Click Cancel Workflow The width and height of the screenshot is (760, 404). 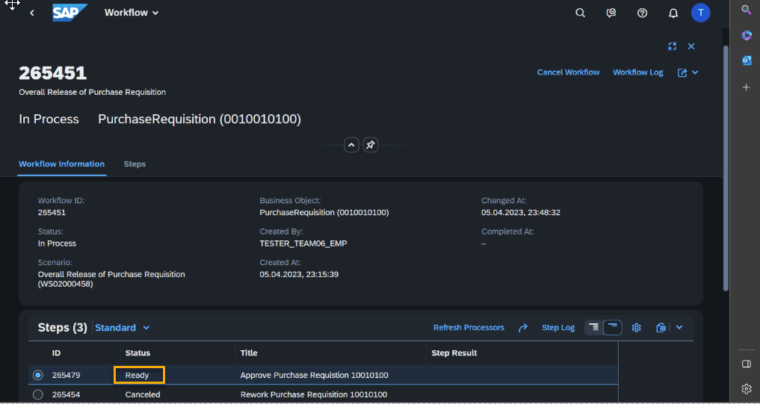click(568, 72)
